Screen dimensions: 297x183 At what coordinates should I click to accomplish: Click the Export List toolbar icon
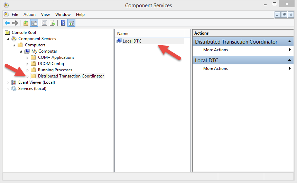(x=53, y=23)
